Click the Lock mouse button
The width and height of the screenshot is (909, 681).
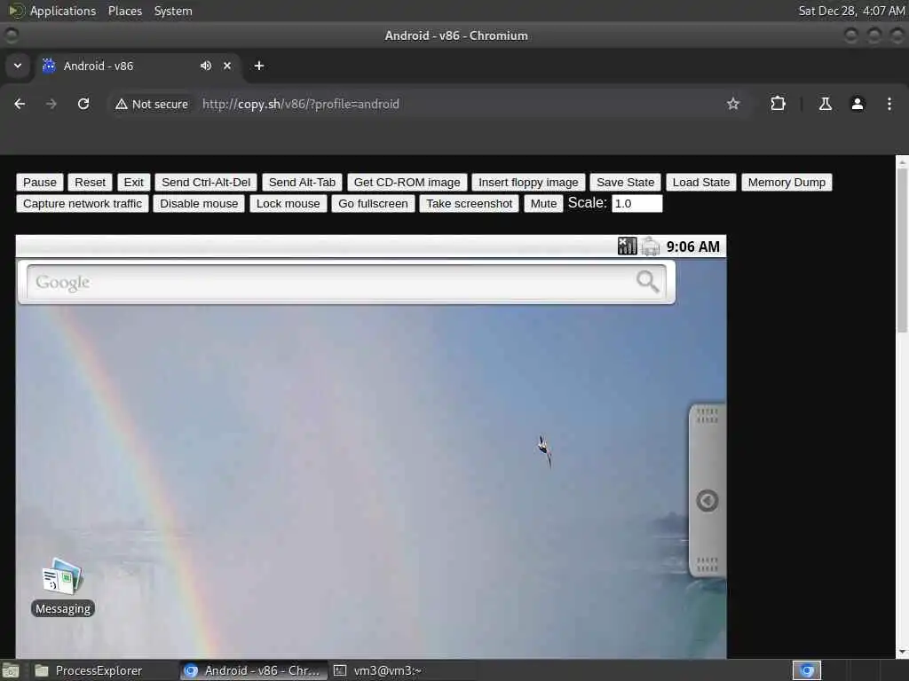pyautogui.click(x=289, y=204)
